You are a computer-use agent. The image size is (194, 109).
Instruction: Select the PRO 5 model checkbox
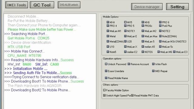(x=125, y=26)
